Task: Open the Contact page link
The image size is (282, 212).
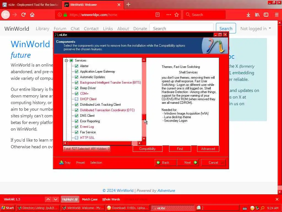Action: (91, 28)
